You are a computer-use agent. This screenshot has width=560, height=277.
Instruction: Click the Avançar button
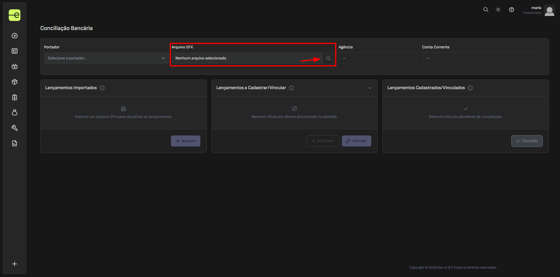tap(185, 141)
